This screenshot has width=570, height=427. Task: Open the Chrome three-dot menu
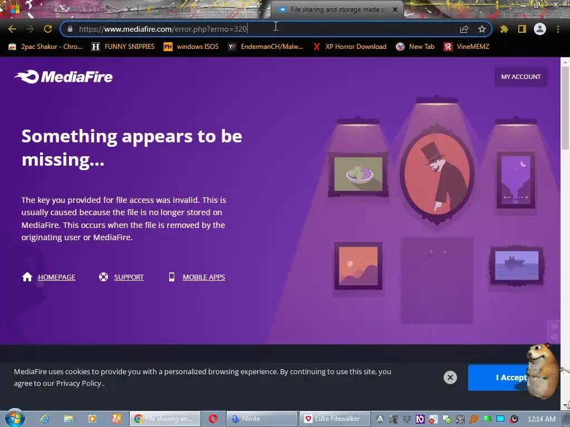point(558,29)
